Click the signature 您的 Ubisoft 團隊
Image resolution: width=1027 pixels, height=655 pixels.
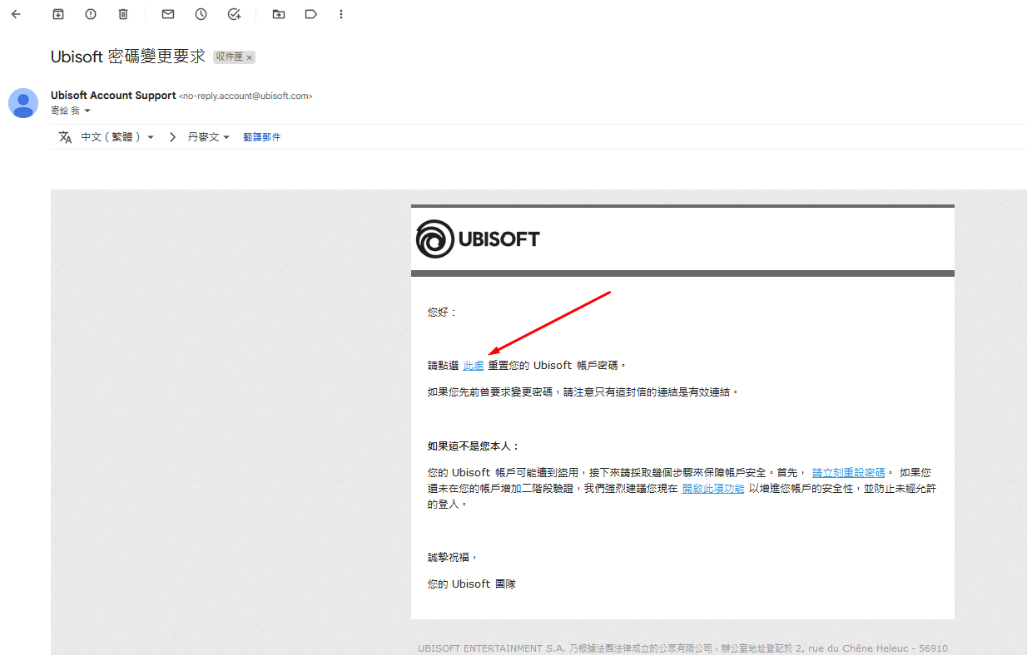tap(472, 584)
